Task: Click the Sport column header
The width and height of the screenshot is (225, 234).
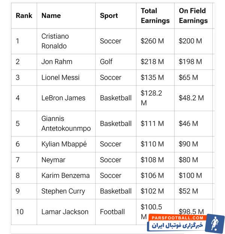Action: tap(109, 16)
